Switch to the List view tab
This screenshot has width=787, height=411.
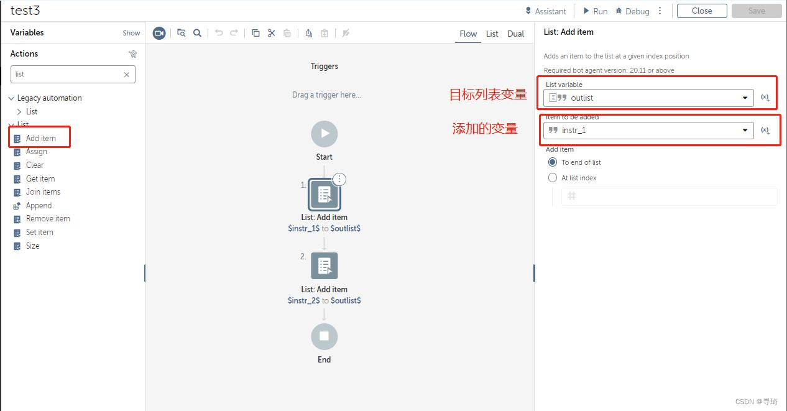pos(492,34)
